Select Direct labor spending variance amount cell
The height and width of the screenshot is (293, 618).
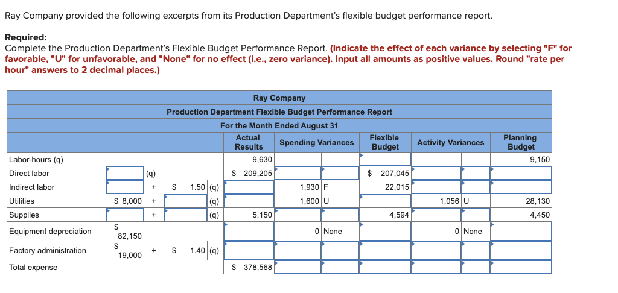[x=298, y=173]
